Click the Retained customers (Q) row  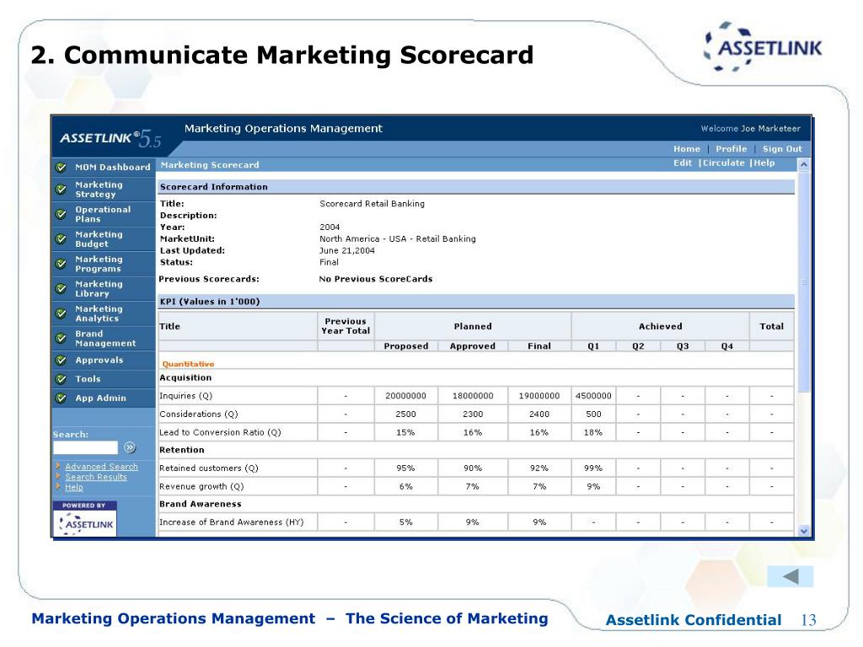click(209, 468)
